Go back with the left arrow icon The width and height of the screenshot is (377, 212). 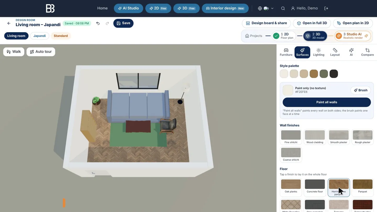point(9,23)
